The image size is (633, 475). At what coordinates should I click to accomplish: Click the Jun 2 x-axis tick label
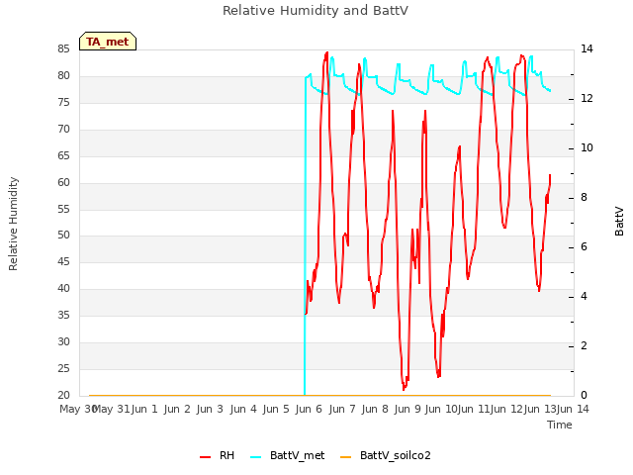[177, 409]
